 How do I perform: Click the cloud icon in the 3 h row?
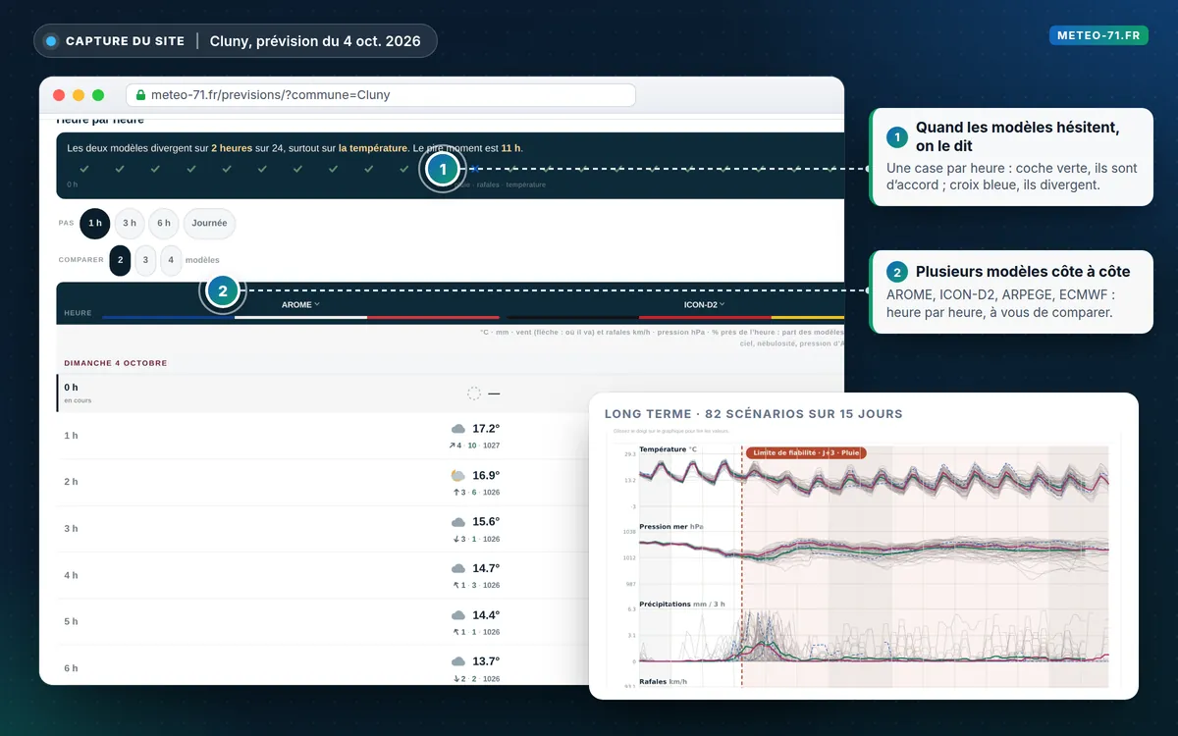pos(458,522)
